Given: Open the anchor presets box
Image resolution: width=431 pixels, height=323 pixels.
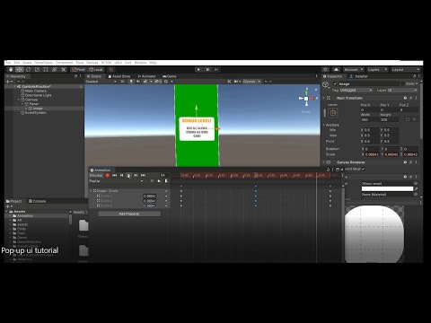Looking at the screenshot, I should pyautogui.click(x=332, y=113).
